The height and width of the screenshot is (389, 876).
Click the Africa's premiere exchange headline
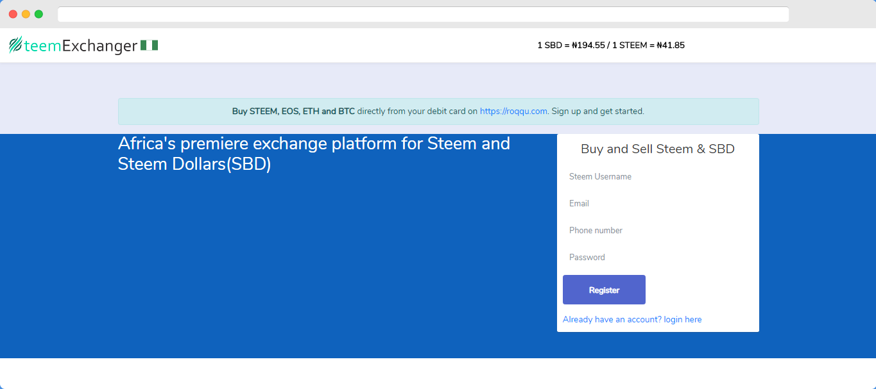pos(314,153)
